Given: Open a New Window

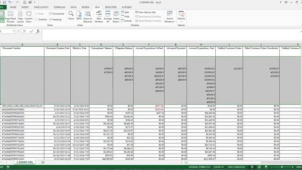Looking at the screenshot, I should (99, 17).
